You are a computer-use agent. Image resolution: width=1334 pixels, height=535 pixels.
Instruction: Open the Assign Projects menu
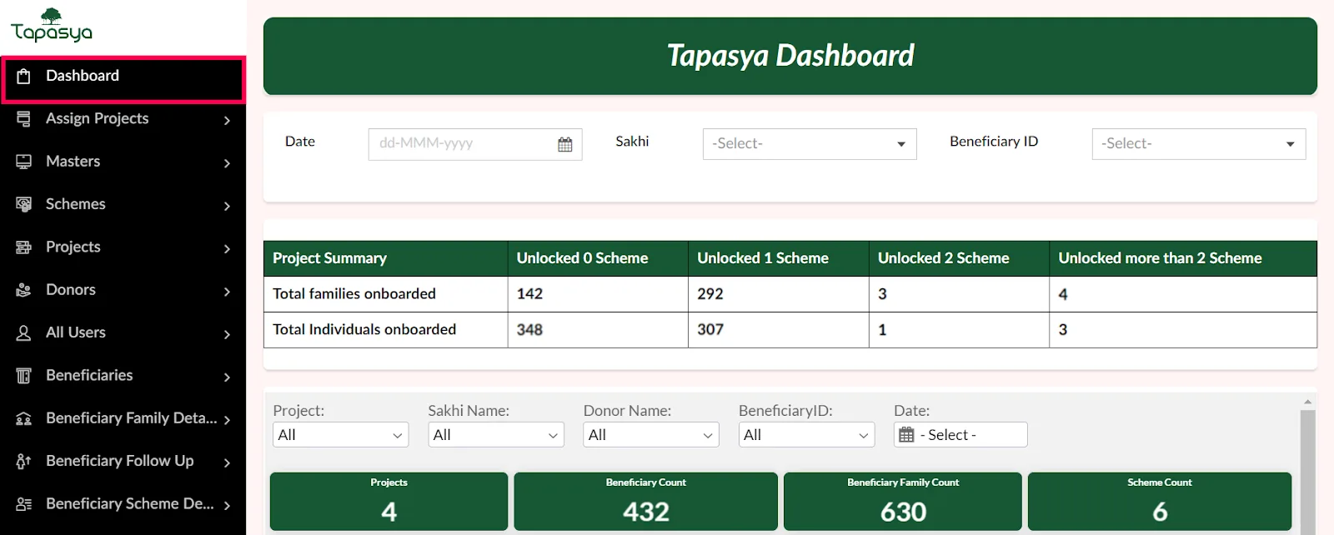coord(123,119)
